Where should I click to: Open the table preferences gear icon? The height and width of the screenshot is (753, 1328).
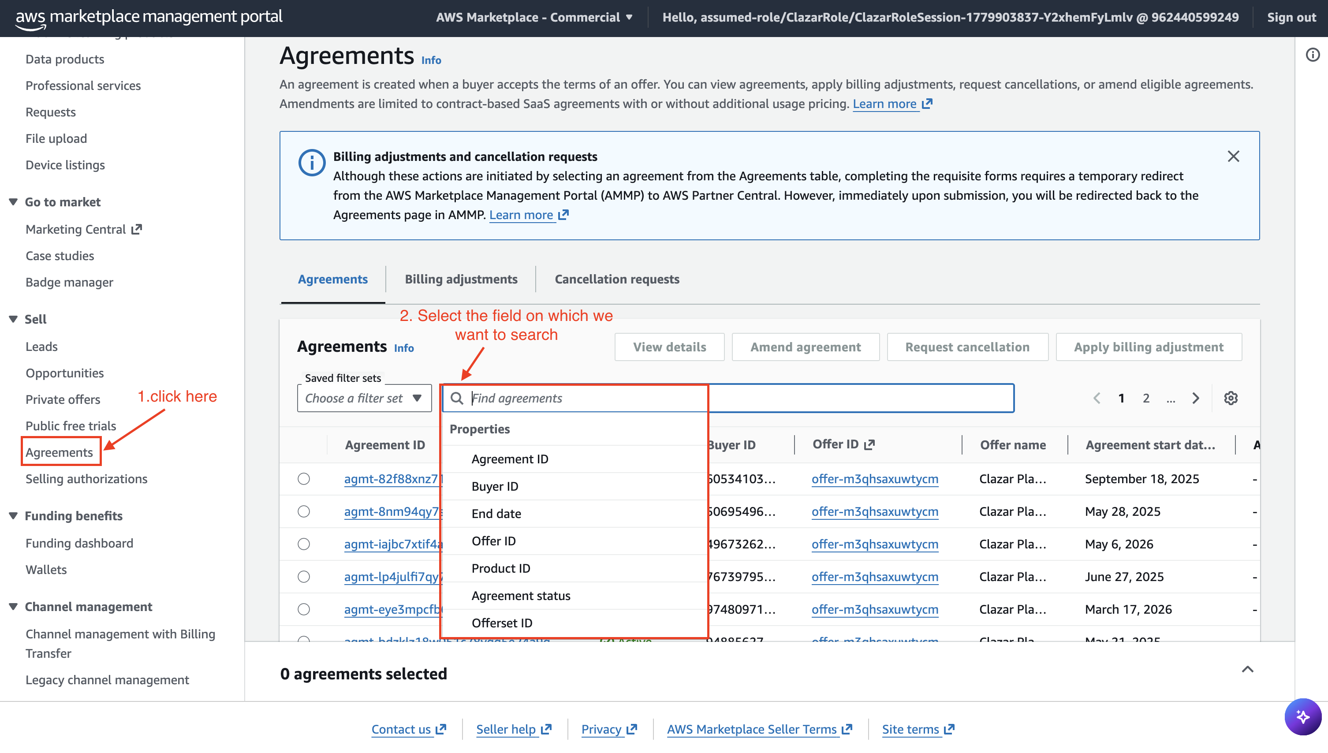tap(1230, 398)
